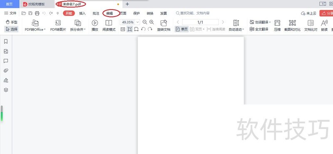Zoom out with the minus magnifier

tap(145, 22)
